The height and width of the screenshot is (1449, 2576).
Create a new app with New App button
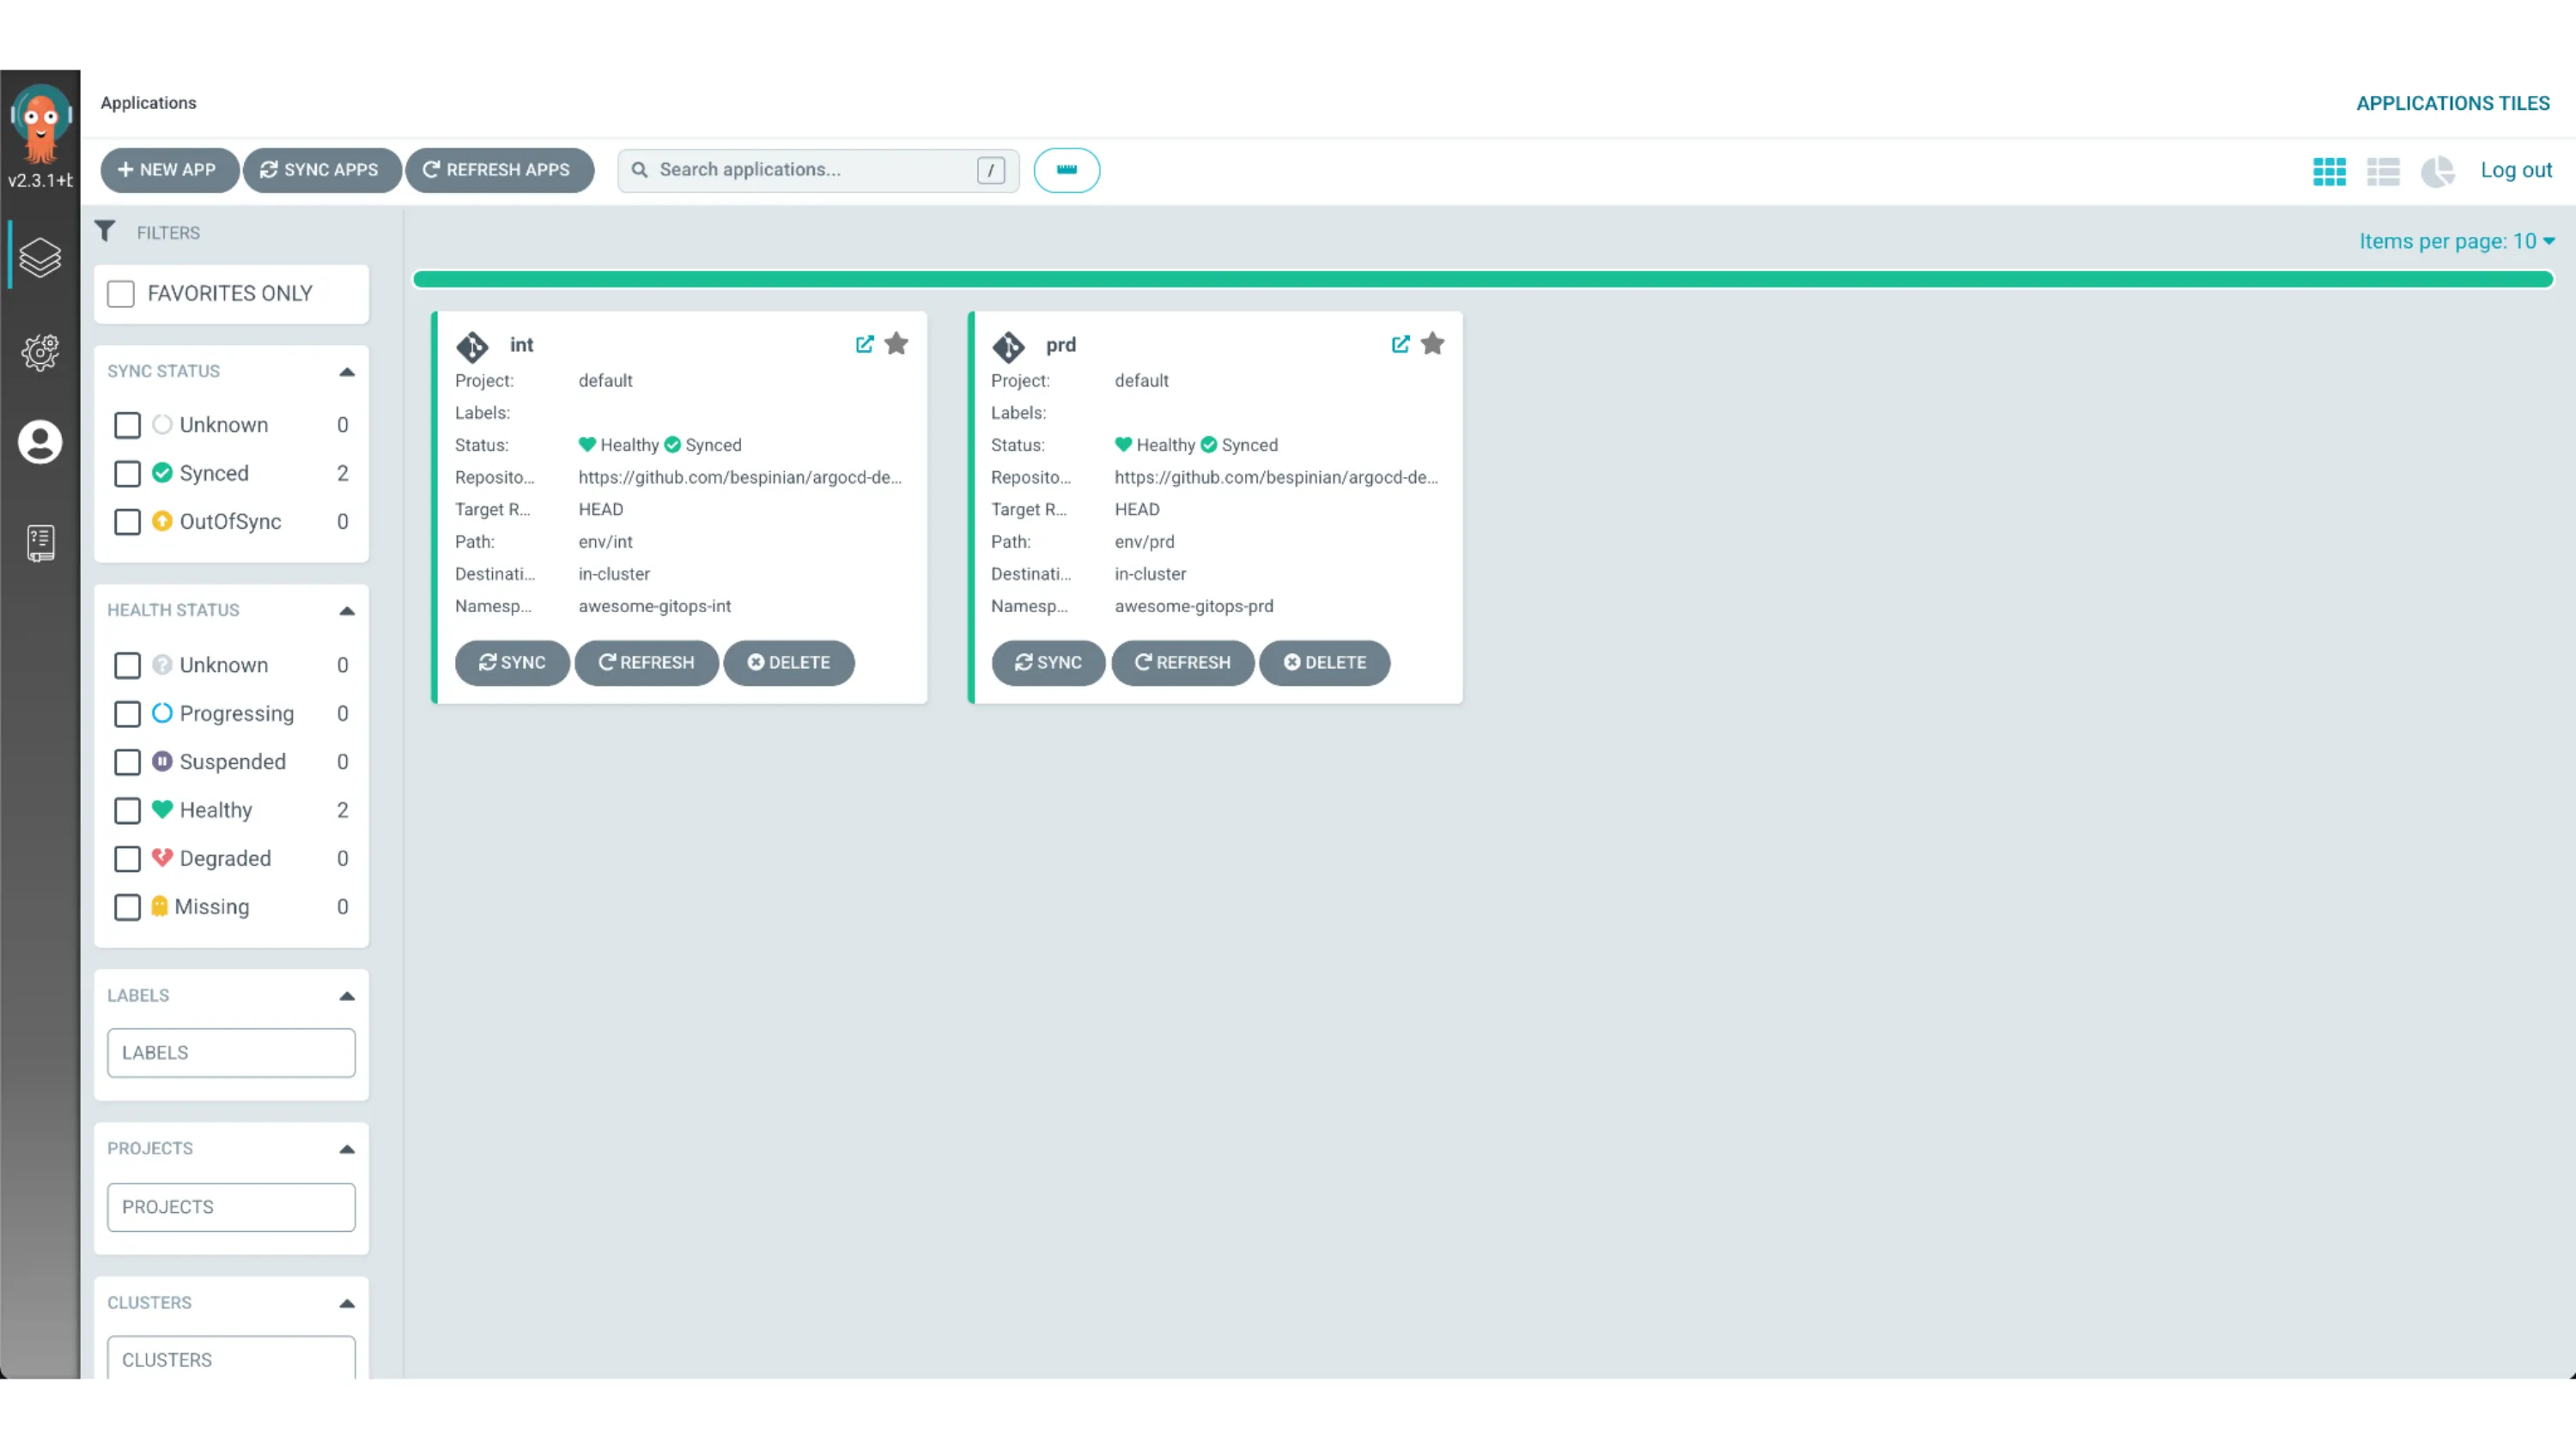point(169,170)
